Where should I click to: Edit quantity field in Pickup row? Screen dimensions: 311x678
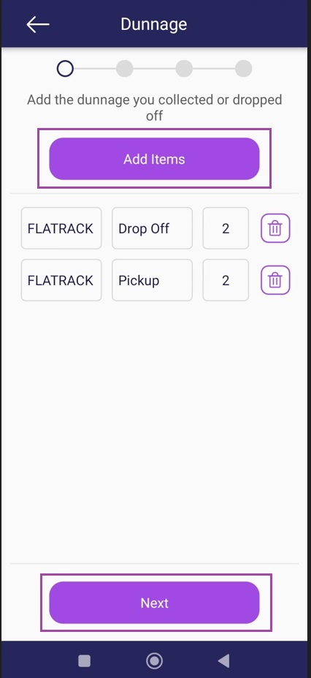tap(226, 280)
